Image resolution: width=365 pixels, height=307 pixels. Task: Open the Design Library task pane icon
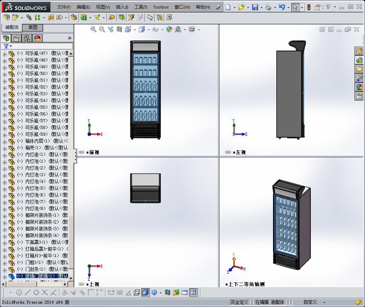359,60
